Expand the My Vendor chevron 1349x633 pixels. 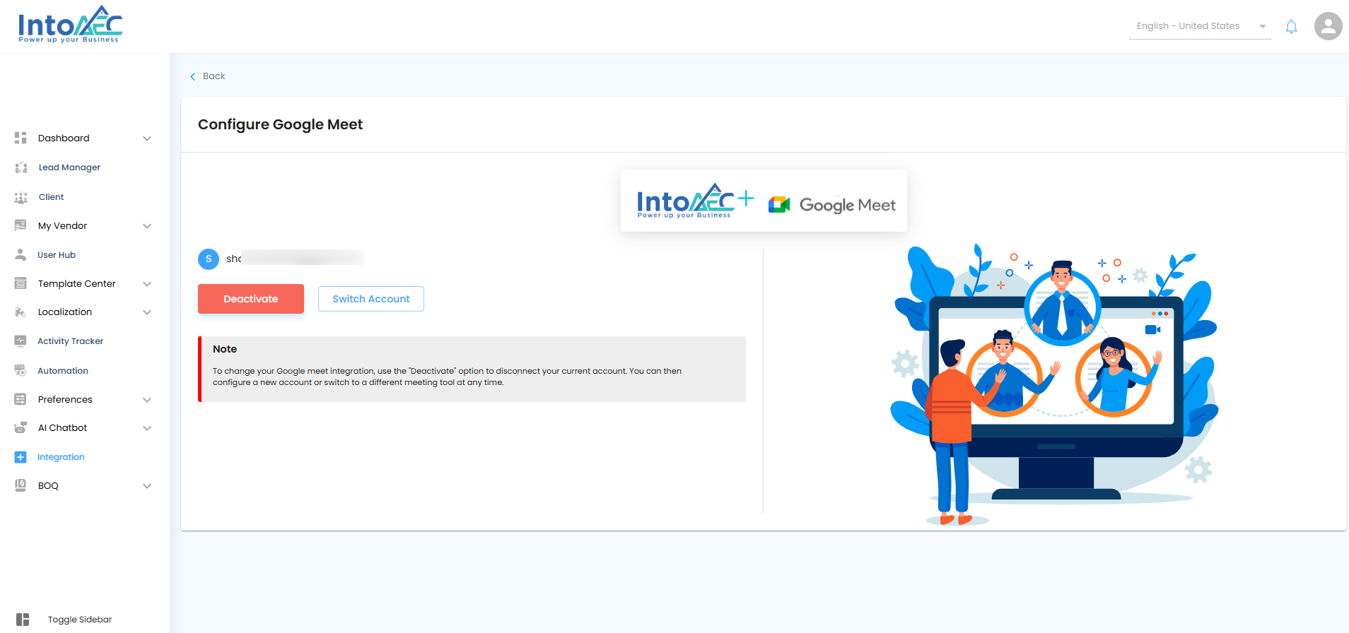[147, 226]
